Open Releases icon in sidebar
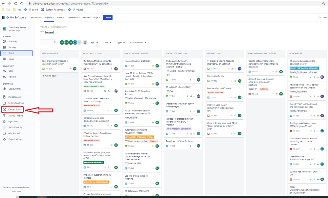 tap(4, 77)
